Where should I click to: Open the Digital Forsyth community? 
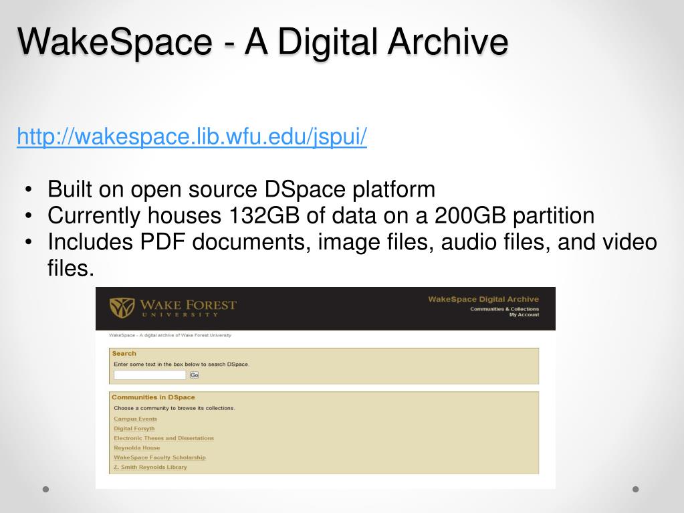(134, 428)
